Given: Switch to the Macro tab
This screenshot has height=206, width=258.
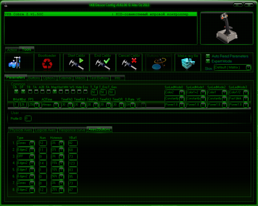Looking at the screenshot, I should pos(80,78).
